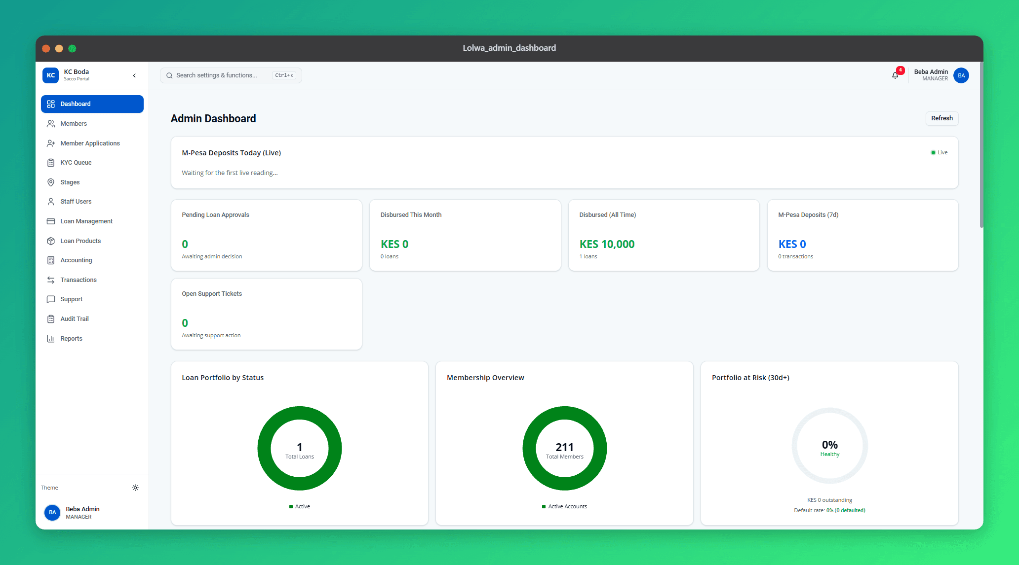Viewport: 1019px width, 565px height.
Task: Toggle the theme sun icon
Action: pyautogui.click(x=135, y=488)
